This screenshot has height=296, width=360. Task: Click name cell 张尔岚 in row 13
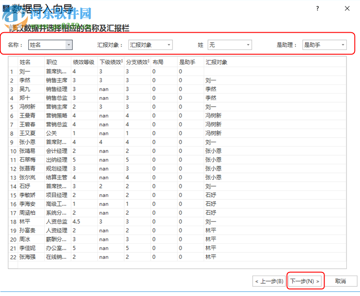31,178
